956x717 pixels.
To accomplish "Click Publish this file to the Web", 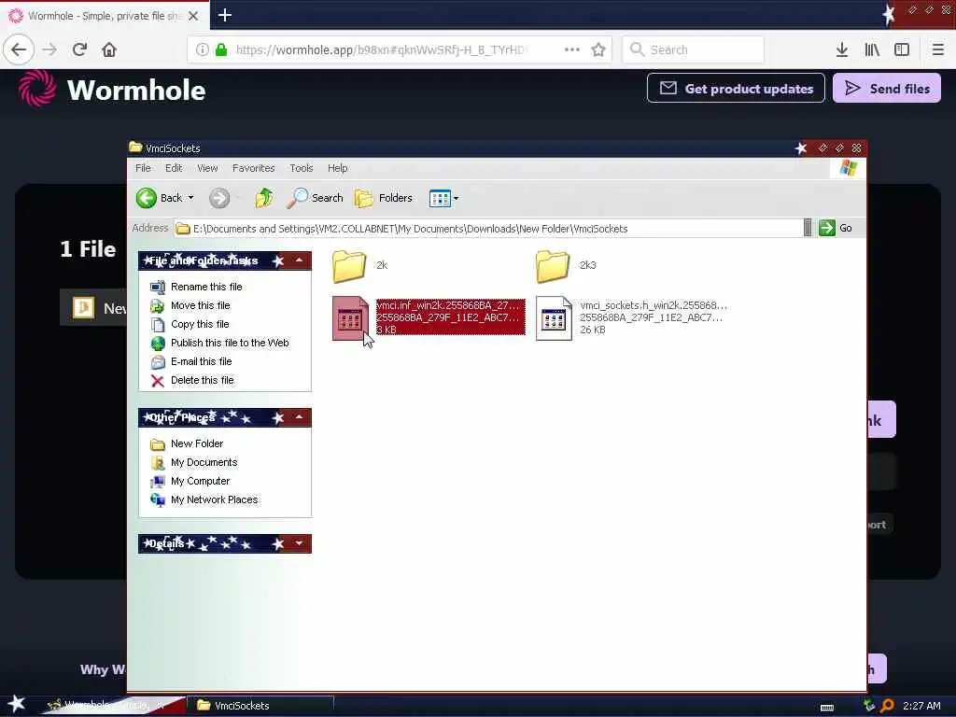I will pyautogui.click(x=230, y=343).
